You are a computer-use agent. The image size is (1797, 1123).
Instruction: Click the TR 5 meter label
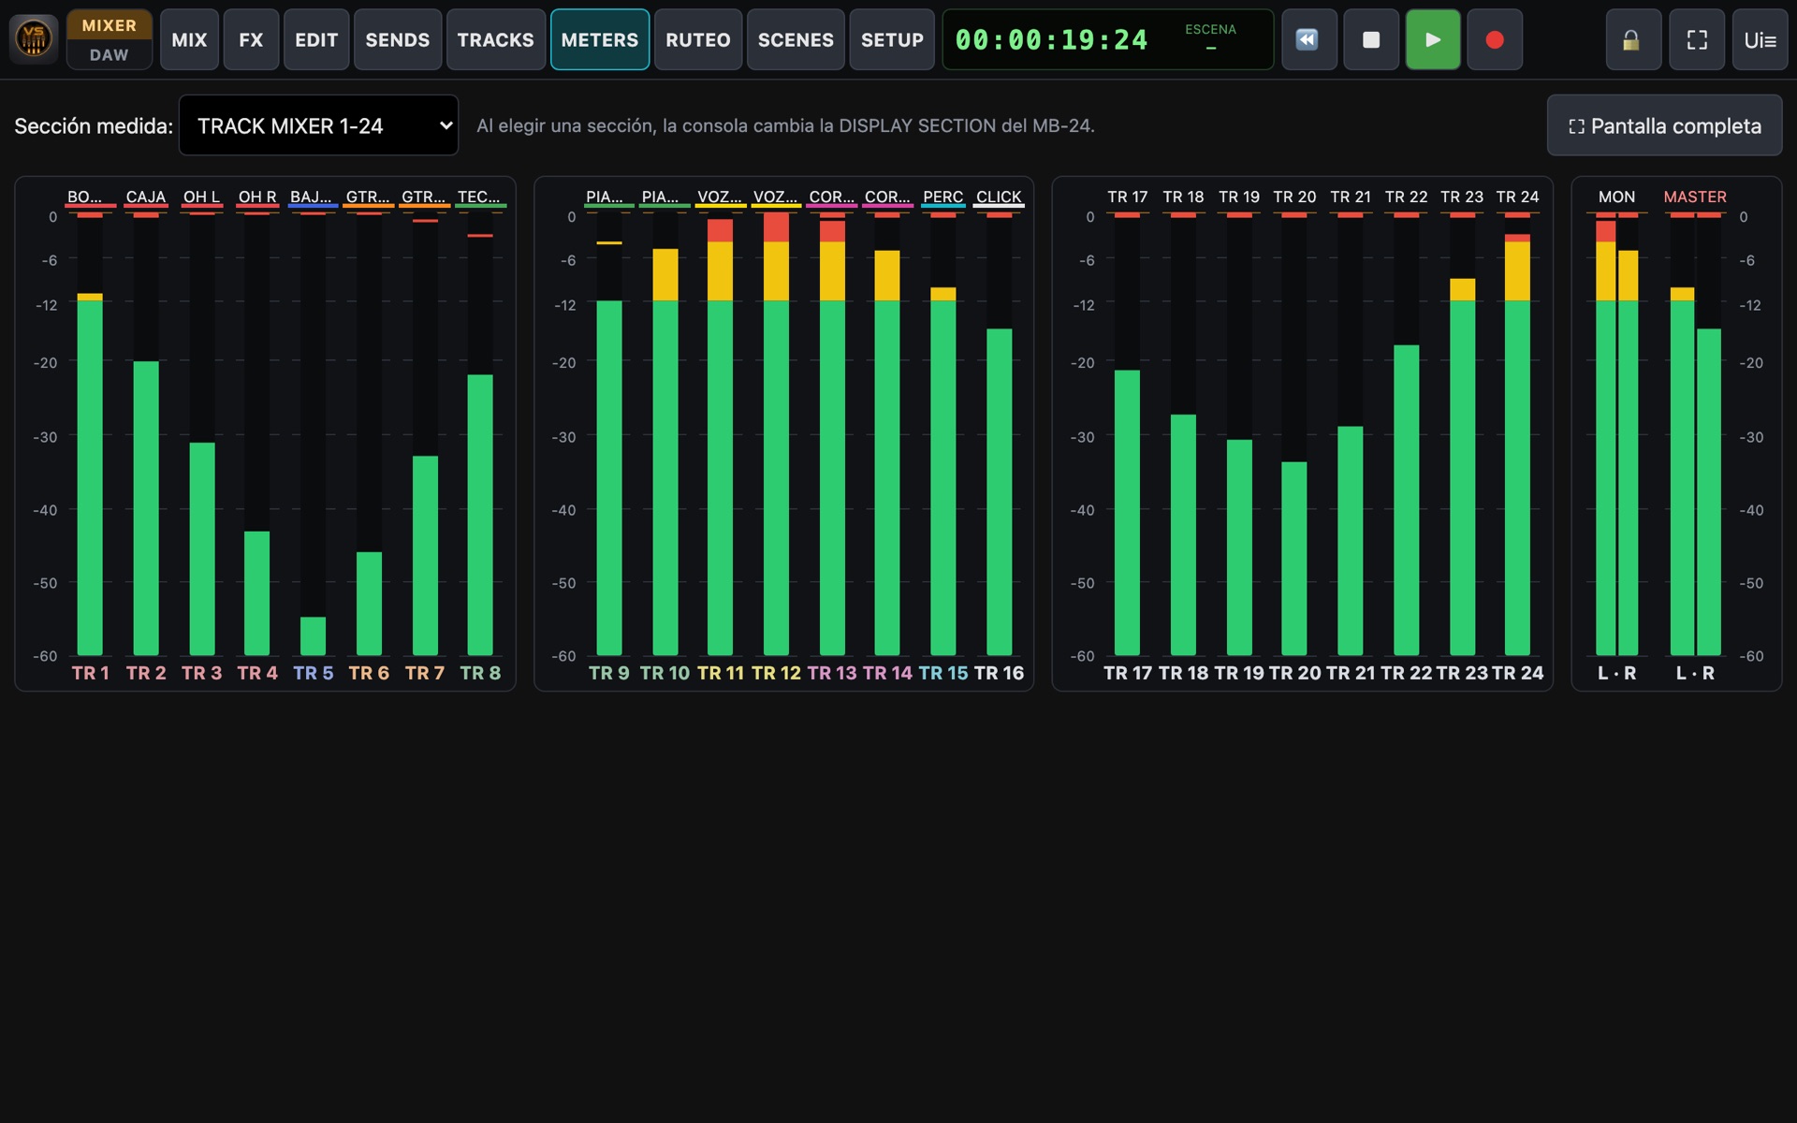click(313, 673)
